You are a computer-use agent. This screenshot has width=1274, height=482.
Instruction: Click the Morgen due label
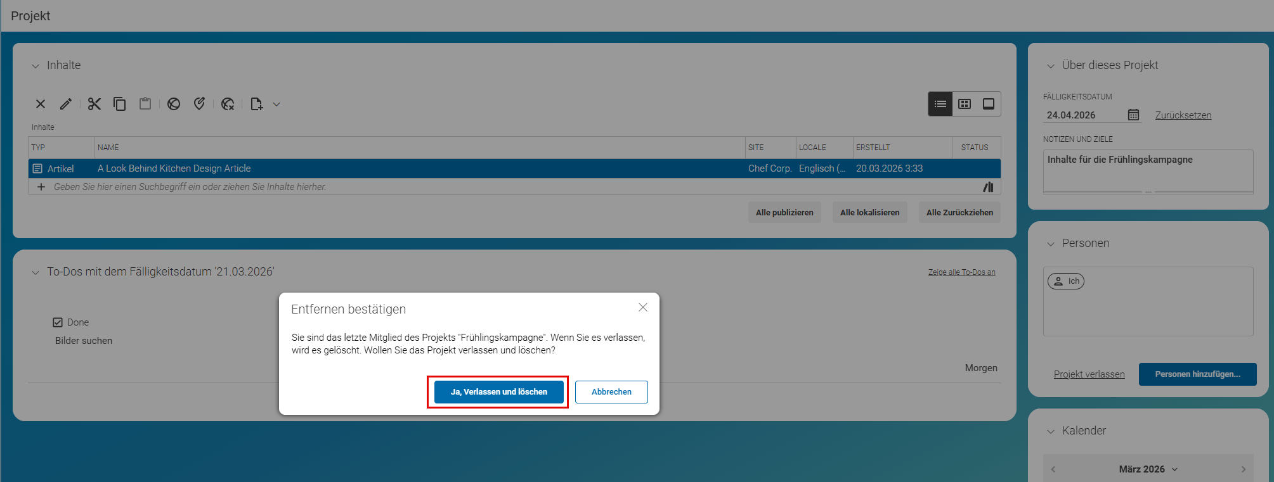tap(981, 368)
